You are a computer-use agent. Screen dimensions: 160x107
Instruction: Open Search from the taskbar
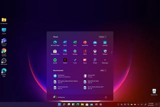click(x=64, y=104)
